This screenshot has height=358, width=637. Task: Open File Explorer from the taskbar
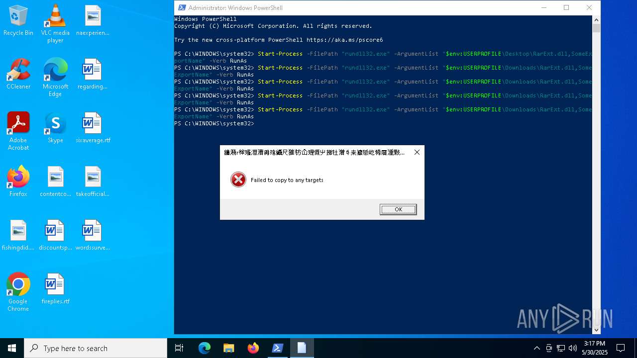coord(228,348)
